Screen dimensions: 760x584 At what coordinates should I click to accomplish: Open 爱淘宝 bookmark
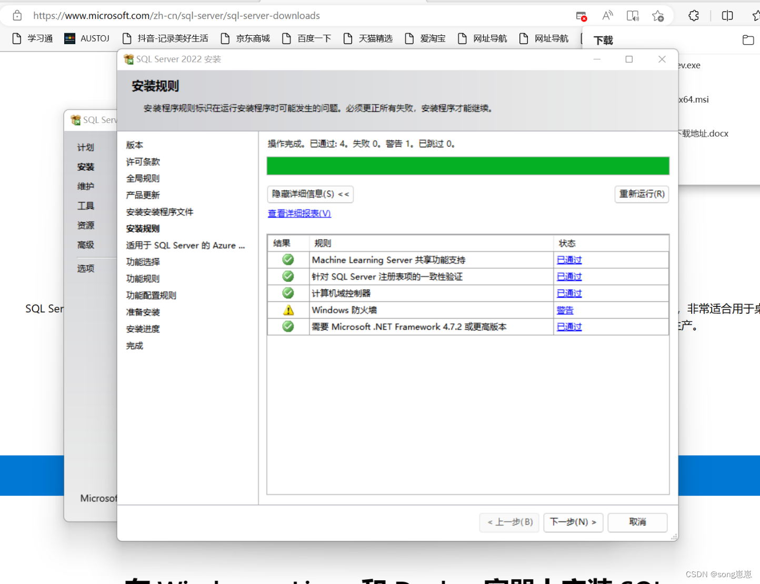(x=425, y=38)
